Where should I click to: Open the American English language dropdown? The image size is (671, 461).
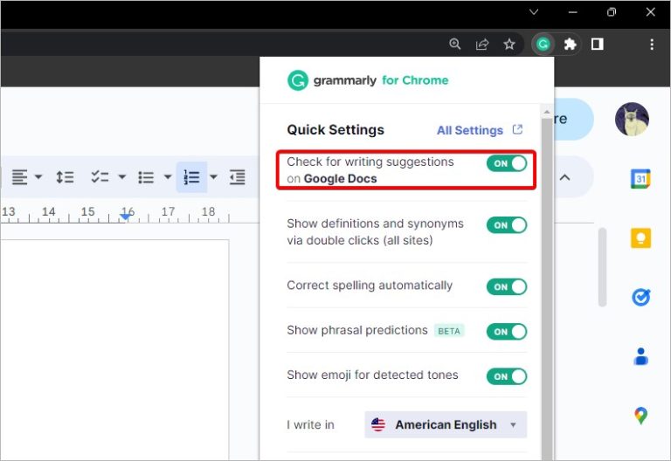446,424
